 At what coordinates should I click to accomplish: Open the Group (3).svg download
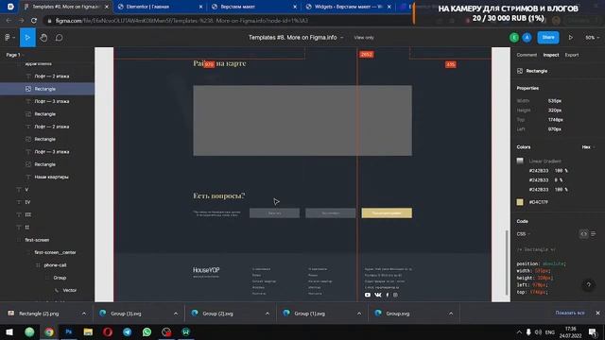tap(126, 314)
